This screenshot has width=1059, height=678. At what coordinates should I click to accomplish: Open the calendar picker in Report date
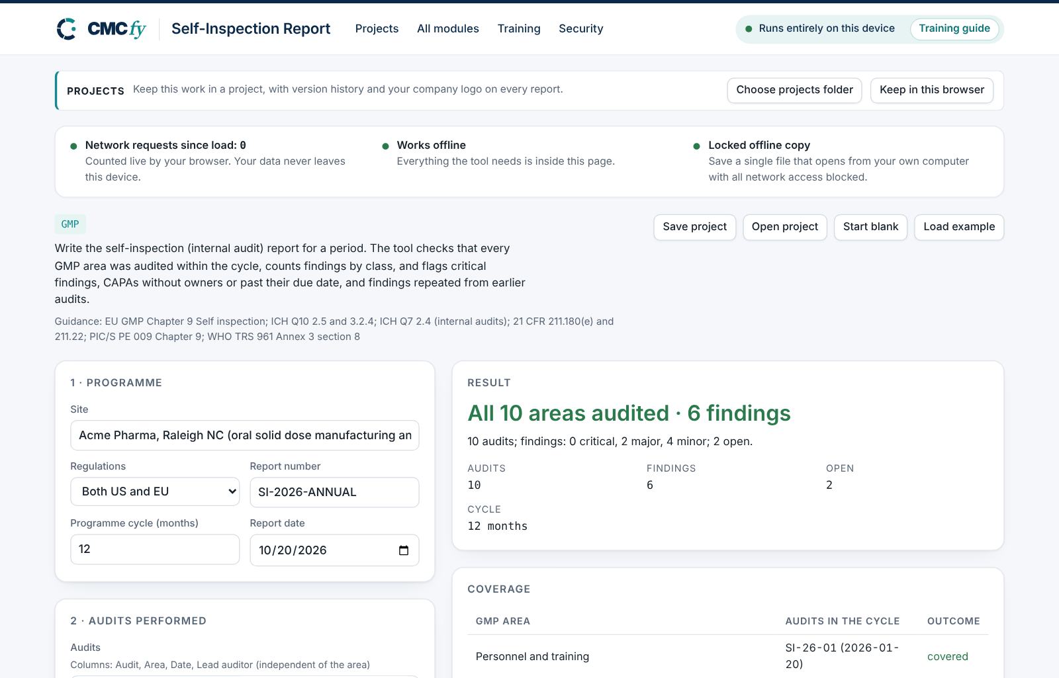pos(404,550)
